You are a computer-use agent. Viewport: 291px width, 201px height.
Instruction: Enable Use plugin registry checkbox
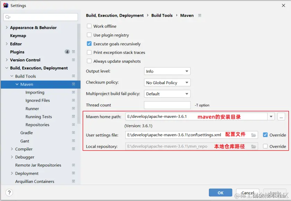(89, 35)
